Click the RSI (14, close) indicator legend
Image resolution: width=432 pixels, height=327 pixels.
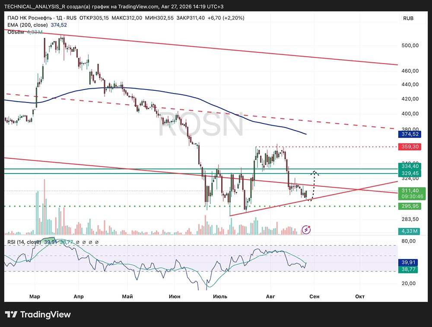(x=24, y=242)
